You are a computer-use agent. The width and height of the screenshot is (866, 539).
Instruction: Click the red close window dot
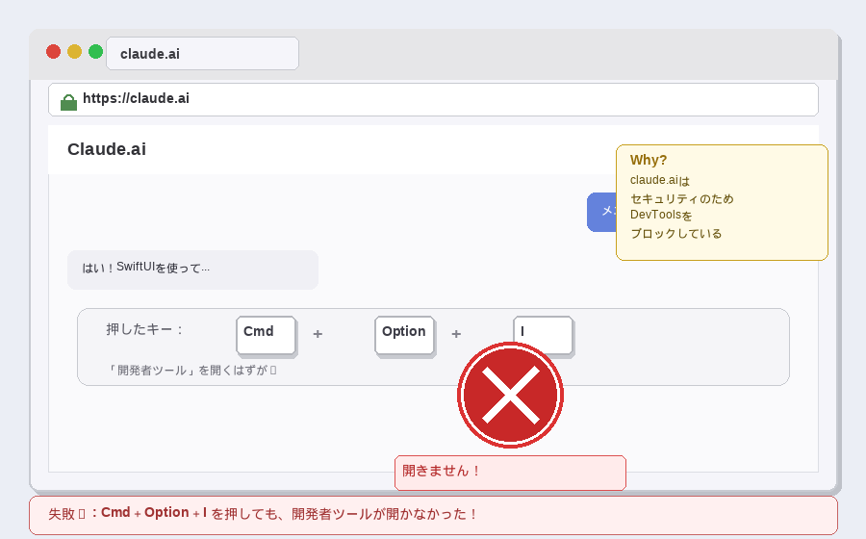pyautogui.click(x=53, y=51)
